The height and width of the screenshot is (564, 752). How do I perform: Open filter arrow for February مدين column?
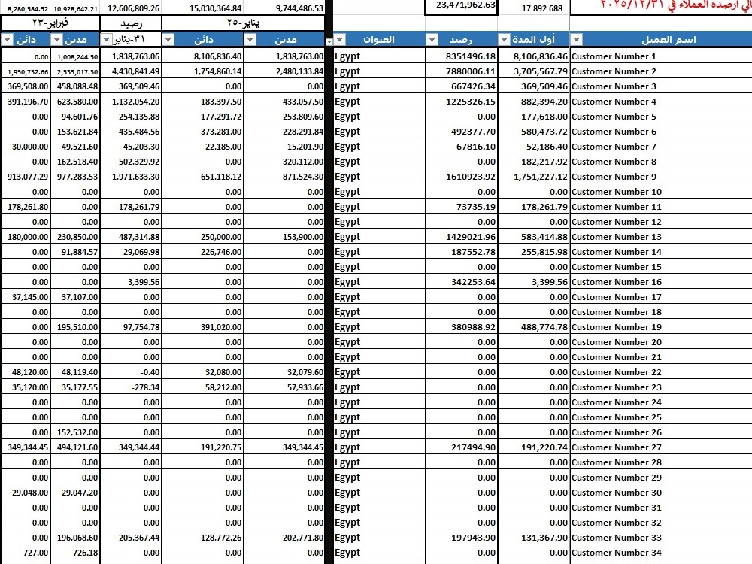tap(56, 40)
